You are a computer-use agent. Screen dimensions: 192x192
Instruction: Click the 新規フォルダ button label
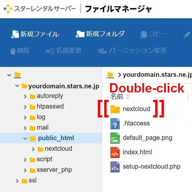pyautogui.click(x=105, y=34)
